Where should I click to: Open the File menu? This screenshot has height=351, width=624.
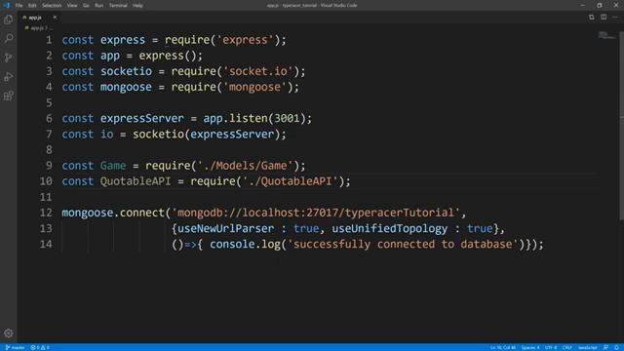click(19, 6)
